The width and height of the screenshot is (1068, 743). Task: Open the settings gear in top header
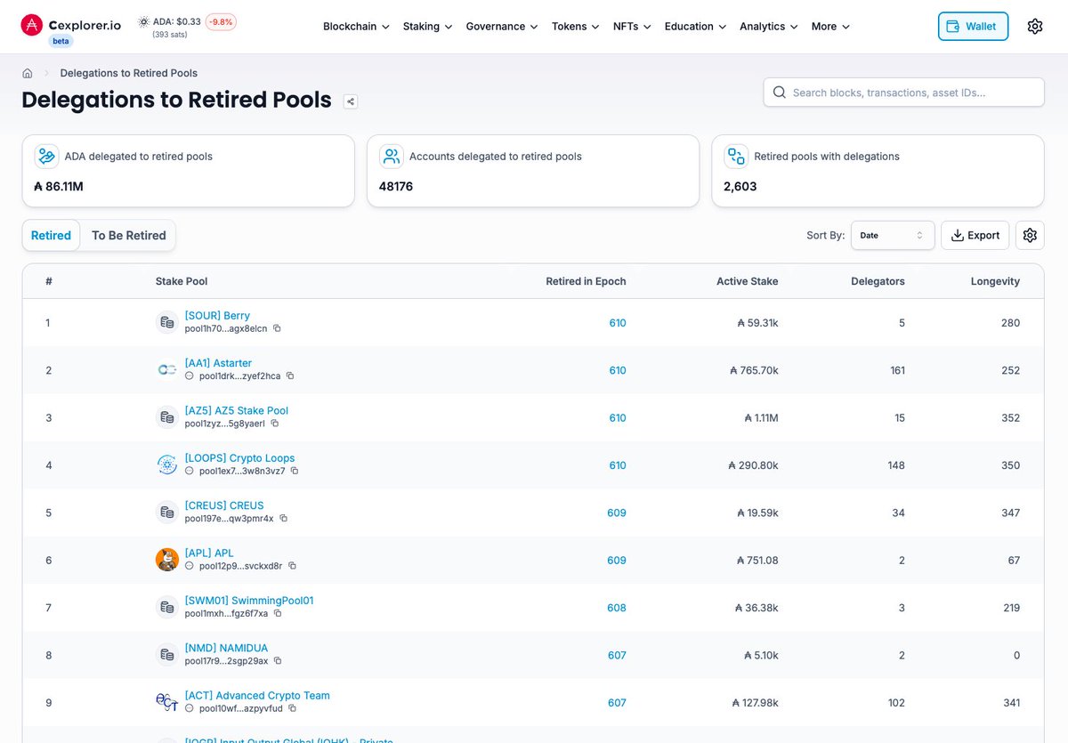tap(1034, 27)
